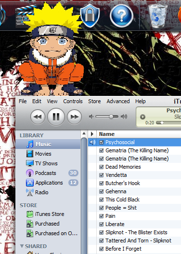Select 'Tattered And Torn - Slipknot' song
181x254 pixels.
(x=138, y=241)
